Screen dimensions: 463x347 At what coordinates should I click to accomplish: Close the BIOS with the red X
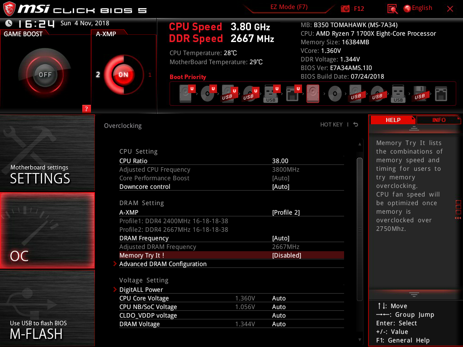[450, 9]
